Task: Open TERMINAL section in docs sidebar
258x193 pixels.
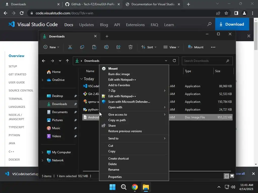Action: click(x=16, y=99)
